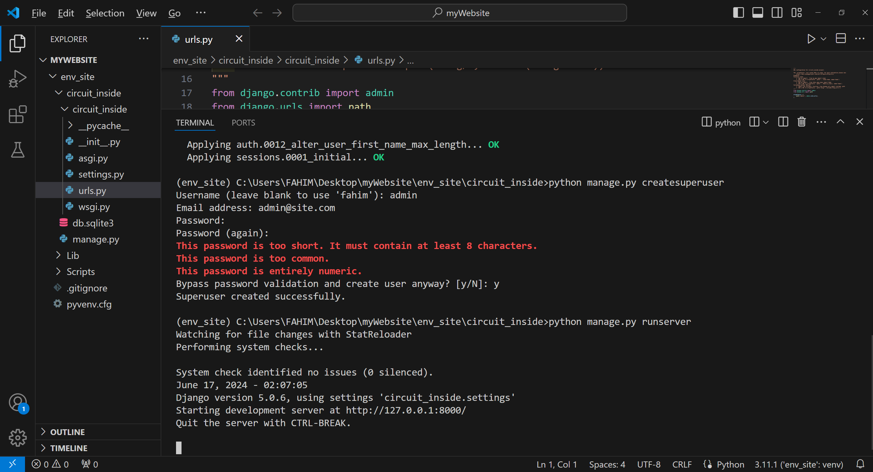Open the notifications bell

(860, 464)
